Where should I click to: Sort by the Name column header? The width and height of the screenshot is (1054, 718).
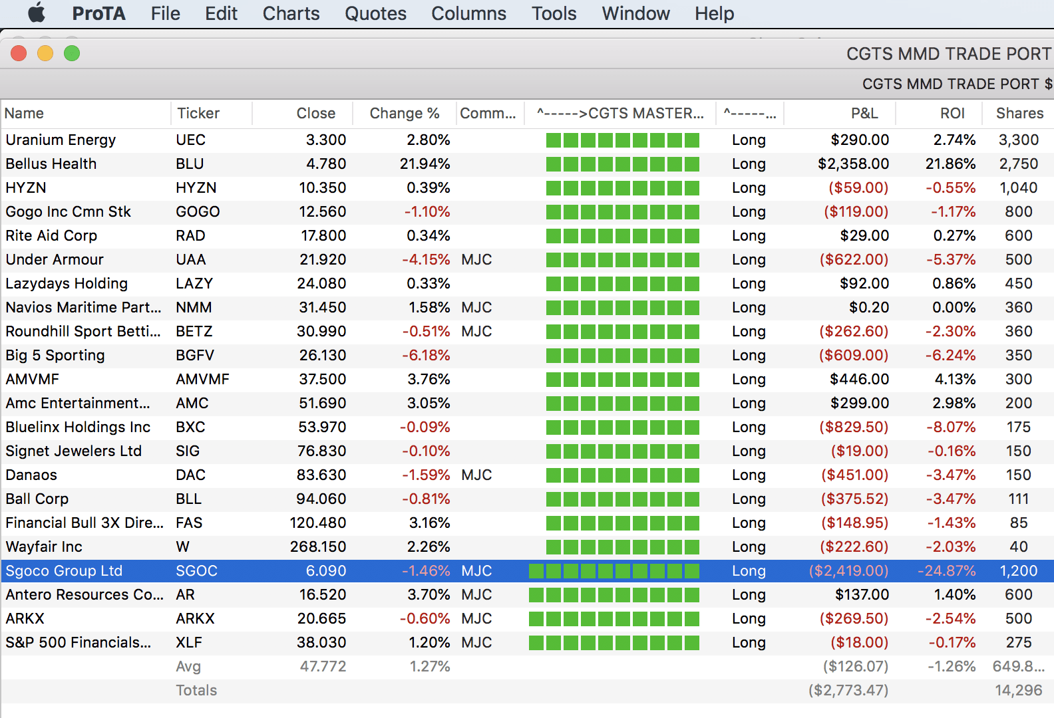click(86, 113)
